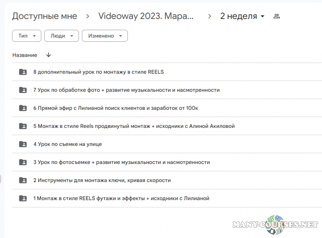
Task: Click the shared people icon near 2 неделя
Action: click(277, 16)
